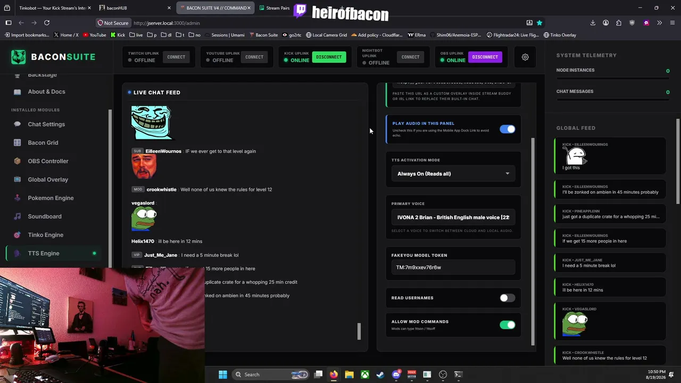The width and height of the screenshot is (681, 383).
Task: Close the Bacon Suite V4 browser tab
Action: [248, 8]
